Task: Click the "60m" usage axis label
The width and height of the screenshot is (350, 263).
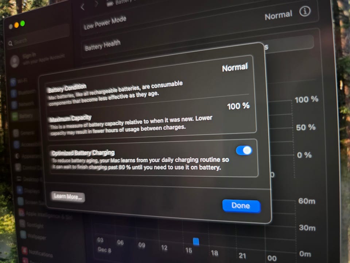Action: tap(307, 201)
